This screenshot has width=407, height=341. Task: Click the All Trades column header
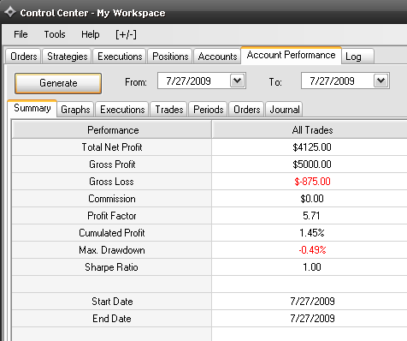(x=310, y=130)
